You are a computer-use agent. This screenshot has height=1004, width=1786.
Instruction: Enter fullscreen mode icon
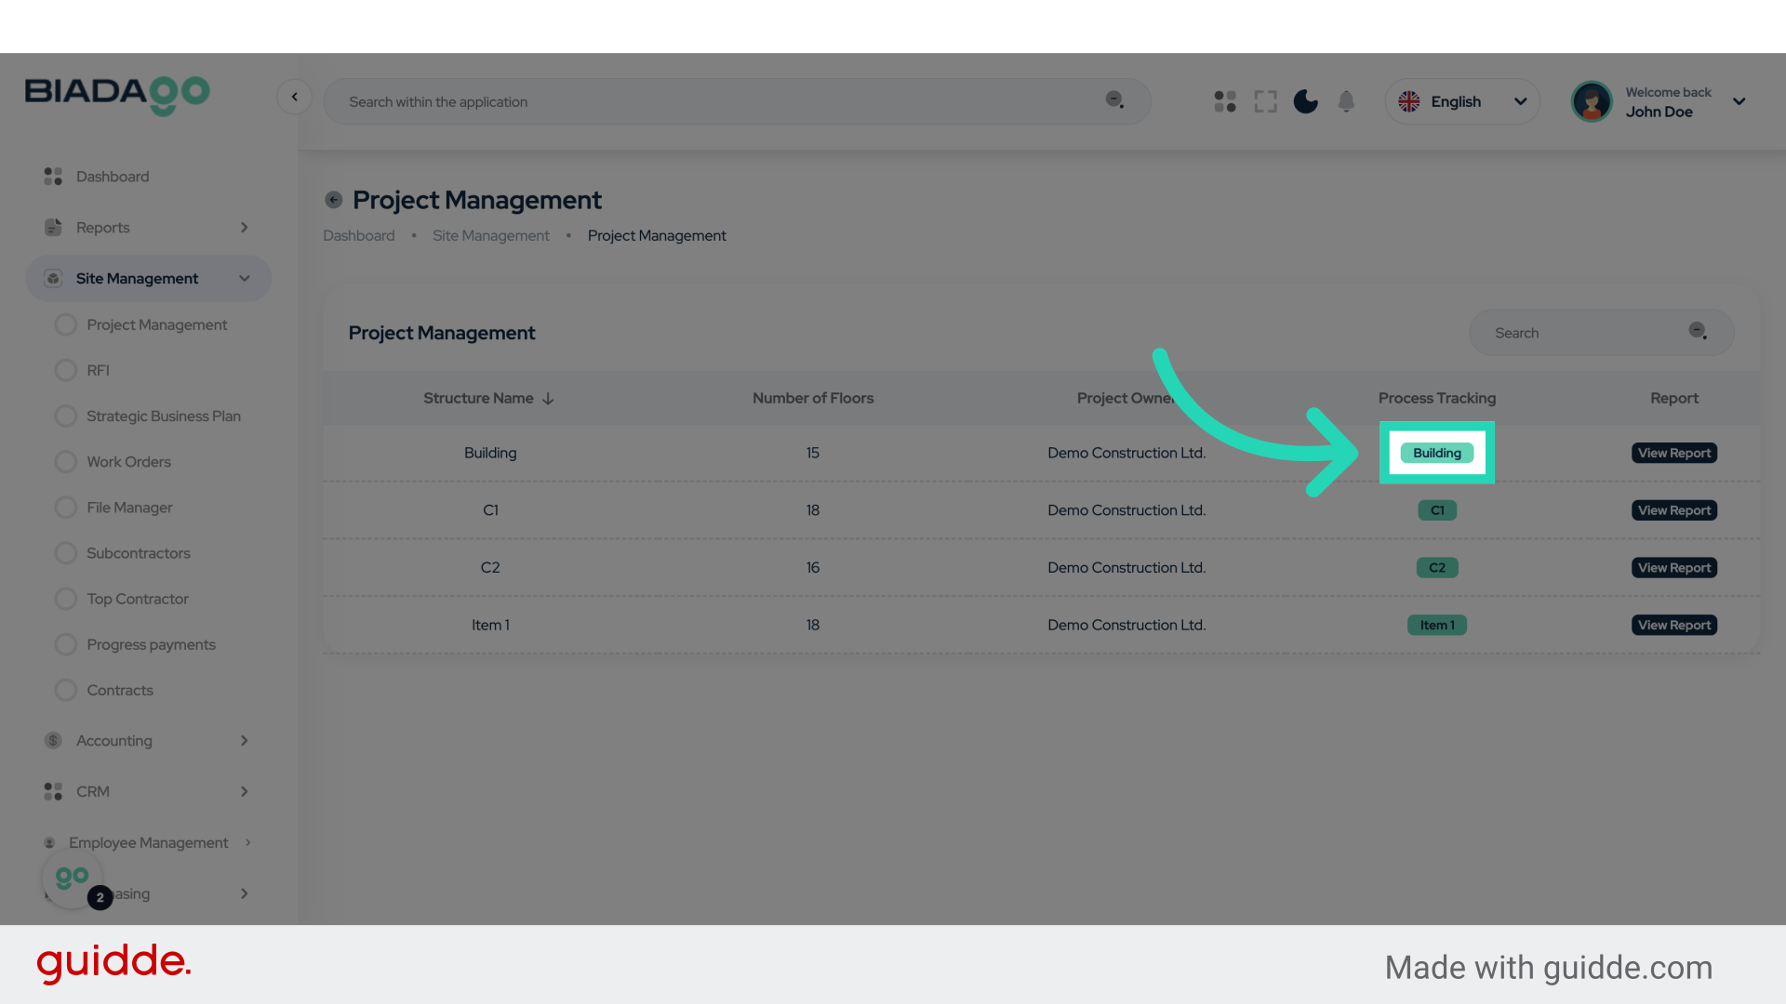coord(1265,101)
